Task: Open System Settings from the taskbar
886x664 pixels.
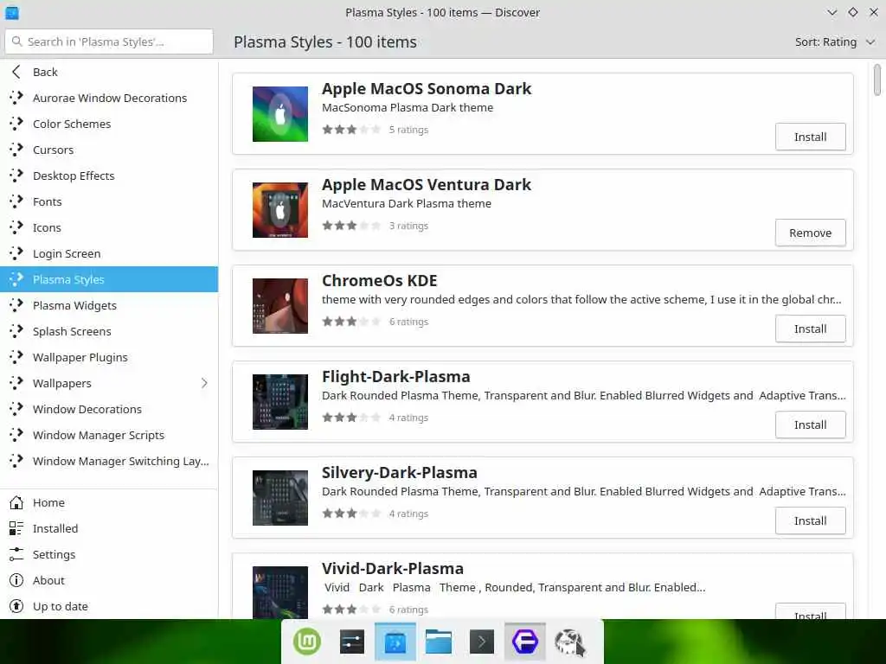Action: point(351,642)
